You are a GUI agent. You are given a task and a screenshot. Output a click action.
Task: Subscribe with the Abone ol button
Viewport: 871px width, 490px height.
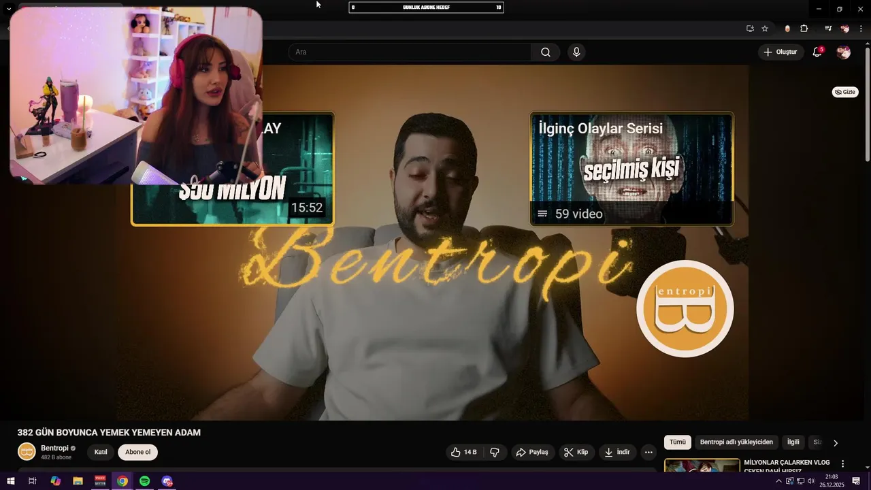(137, 453)
